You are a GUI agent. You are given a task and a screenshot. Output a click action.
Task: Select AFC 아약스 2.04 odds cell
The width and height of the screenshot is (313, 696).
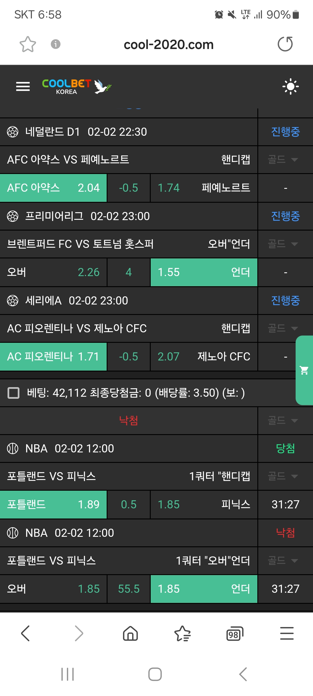[x=53, y=188]
